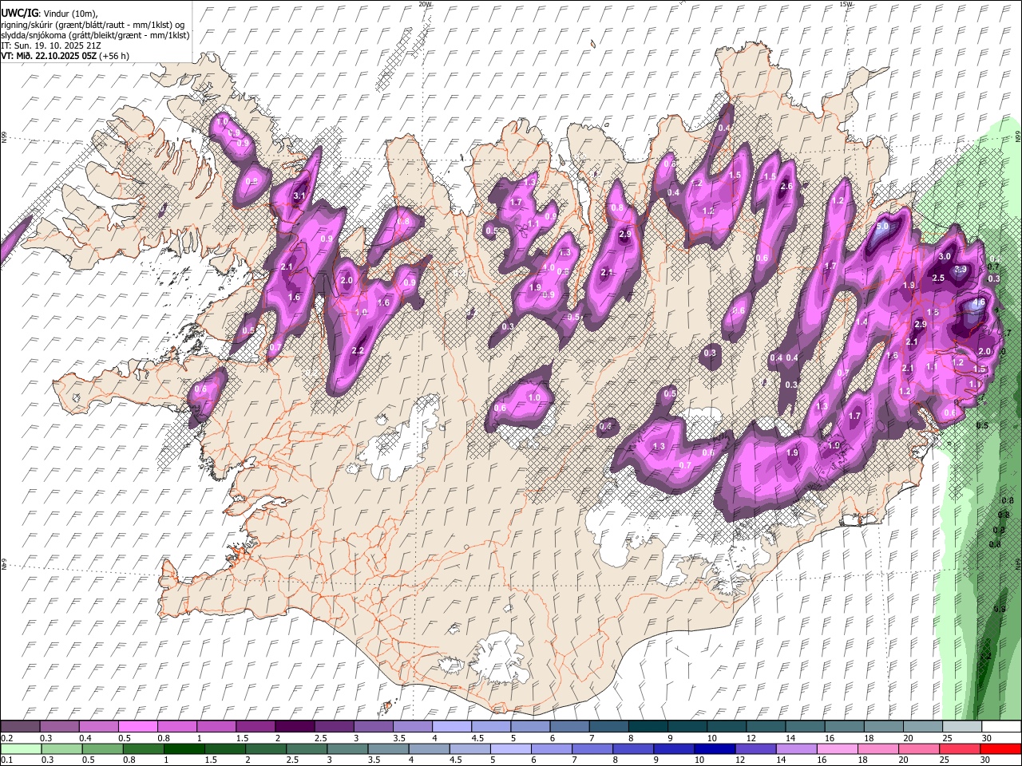Image resolution: width=1022 pixels, height=766 pixels.
Task: Click the "2.6" precipitation value on the map
Action: pyautogui.click(x=786, y=187)
